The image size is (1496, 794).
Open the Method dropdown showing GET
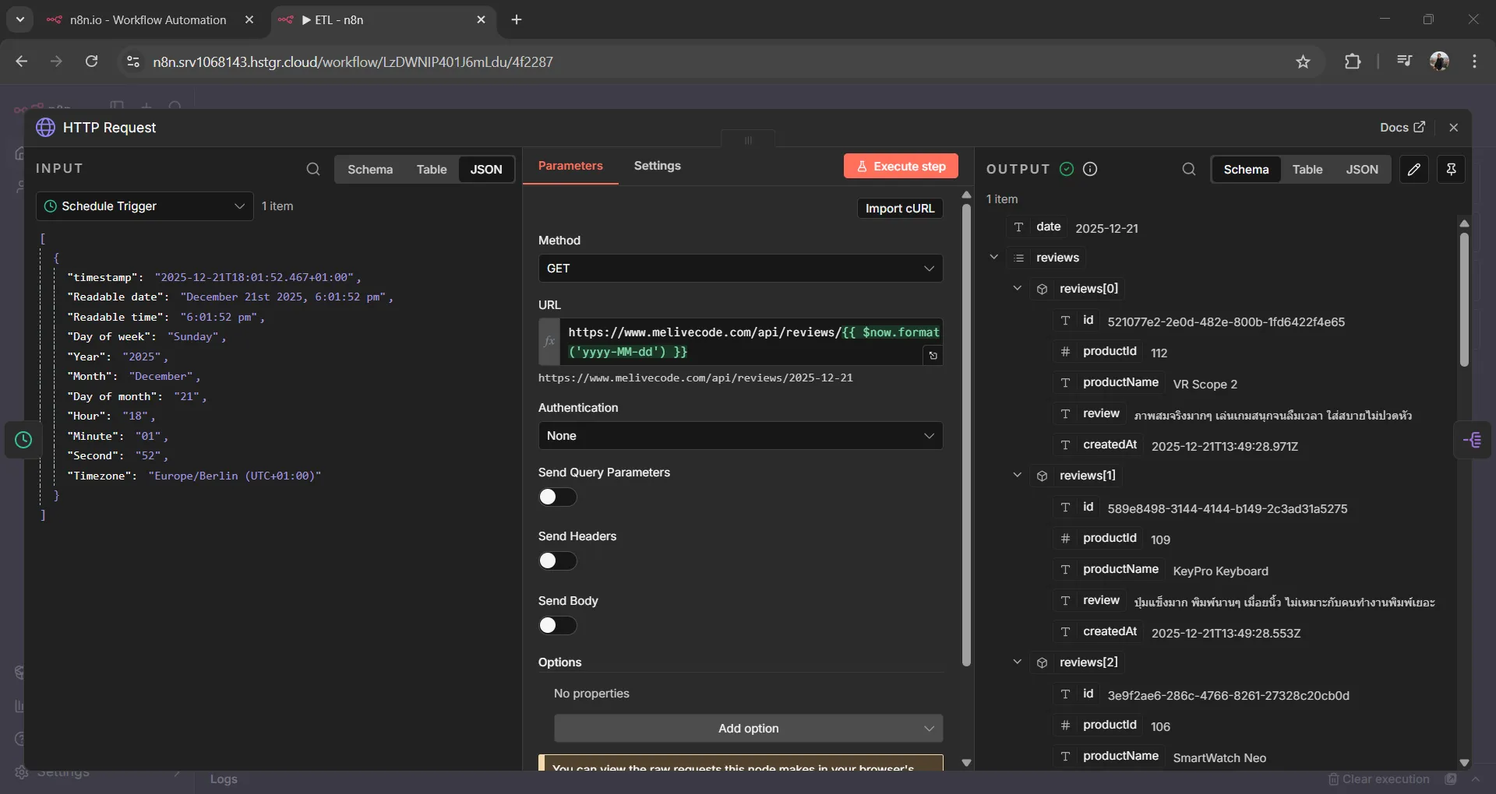pos(739,269)
